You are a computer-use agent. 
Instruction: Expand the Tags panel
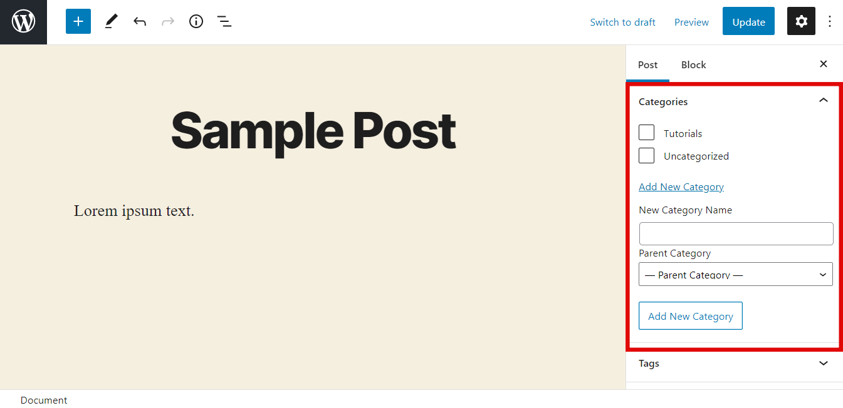pos(823,363)
